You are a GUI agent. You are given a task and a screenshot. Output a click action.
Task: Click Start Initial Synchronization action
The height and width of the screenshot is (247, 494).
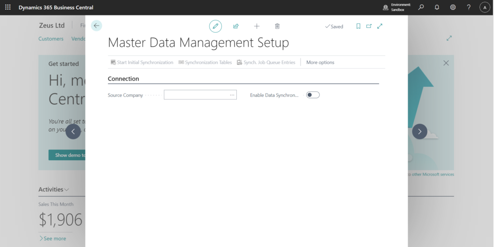click(142, 62)
